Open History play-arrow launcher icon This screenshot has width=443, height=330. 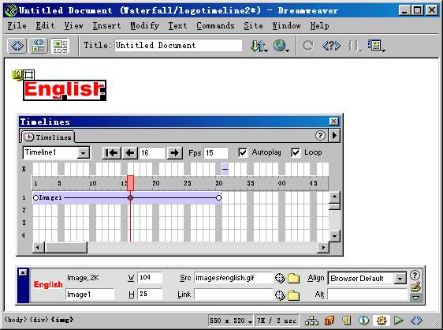398,321
